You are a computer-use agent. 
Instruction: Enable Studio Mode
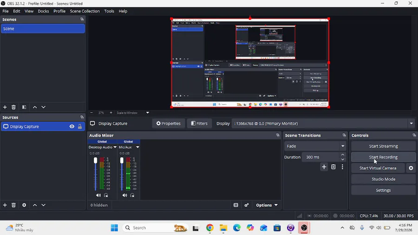click(383, 179)
